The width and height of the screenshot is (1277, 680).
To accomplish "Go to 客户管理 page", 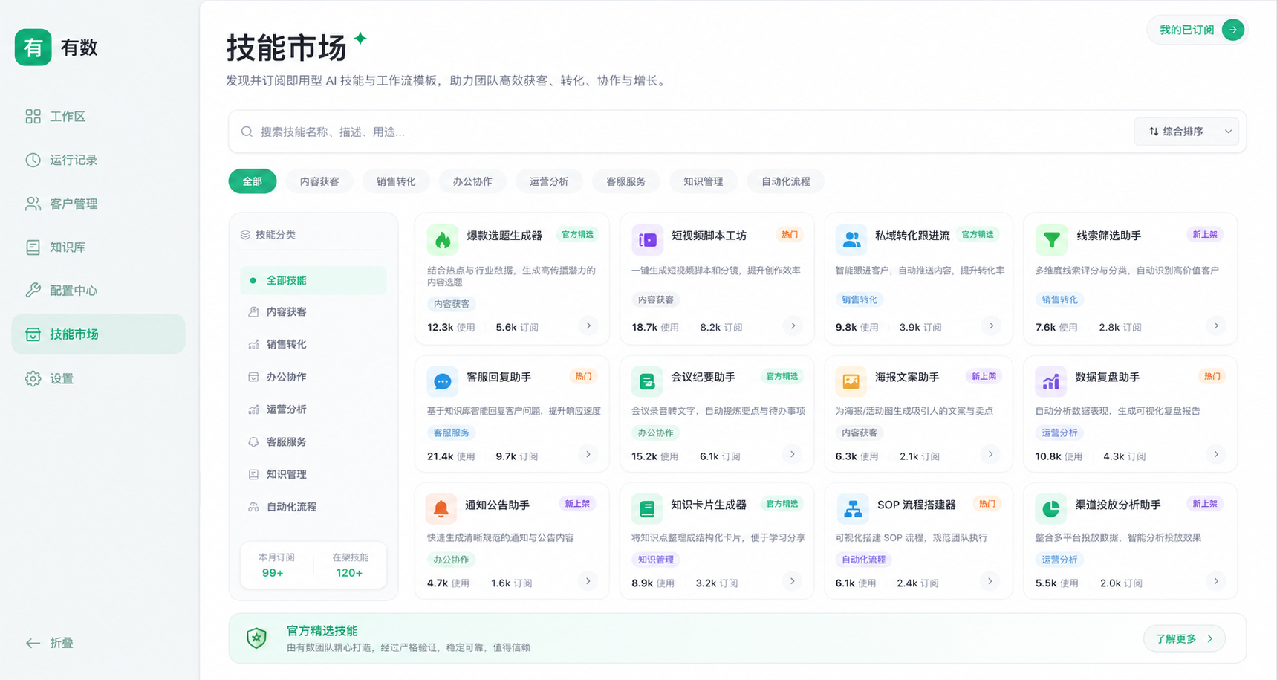I will tap(99, 204).
